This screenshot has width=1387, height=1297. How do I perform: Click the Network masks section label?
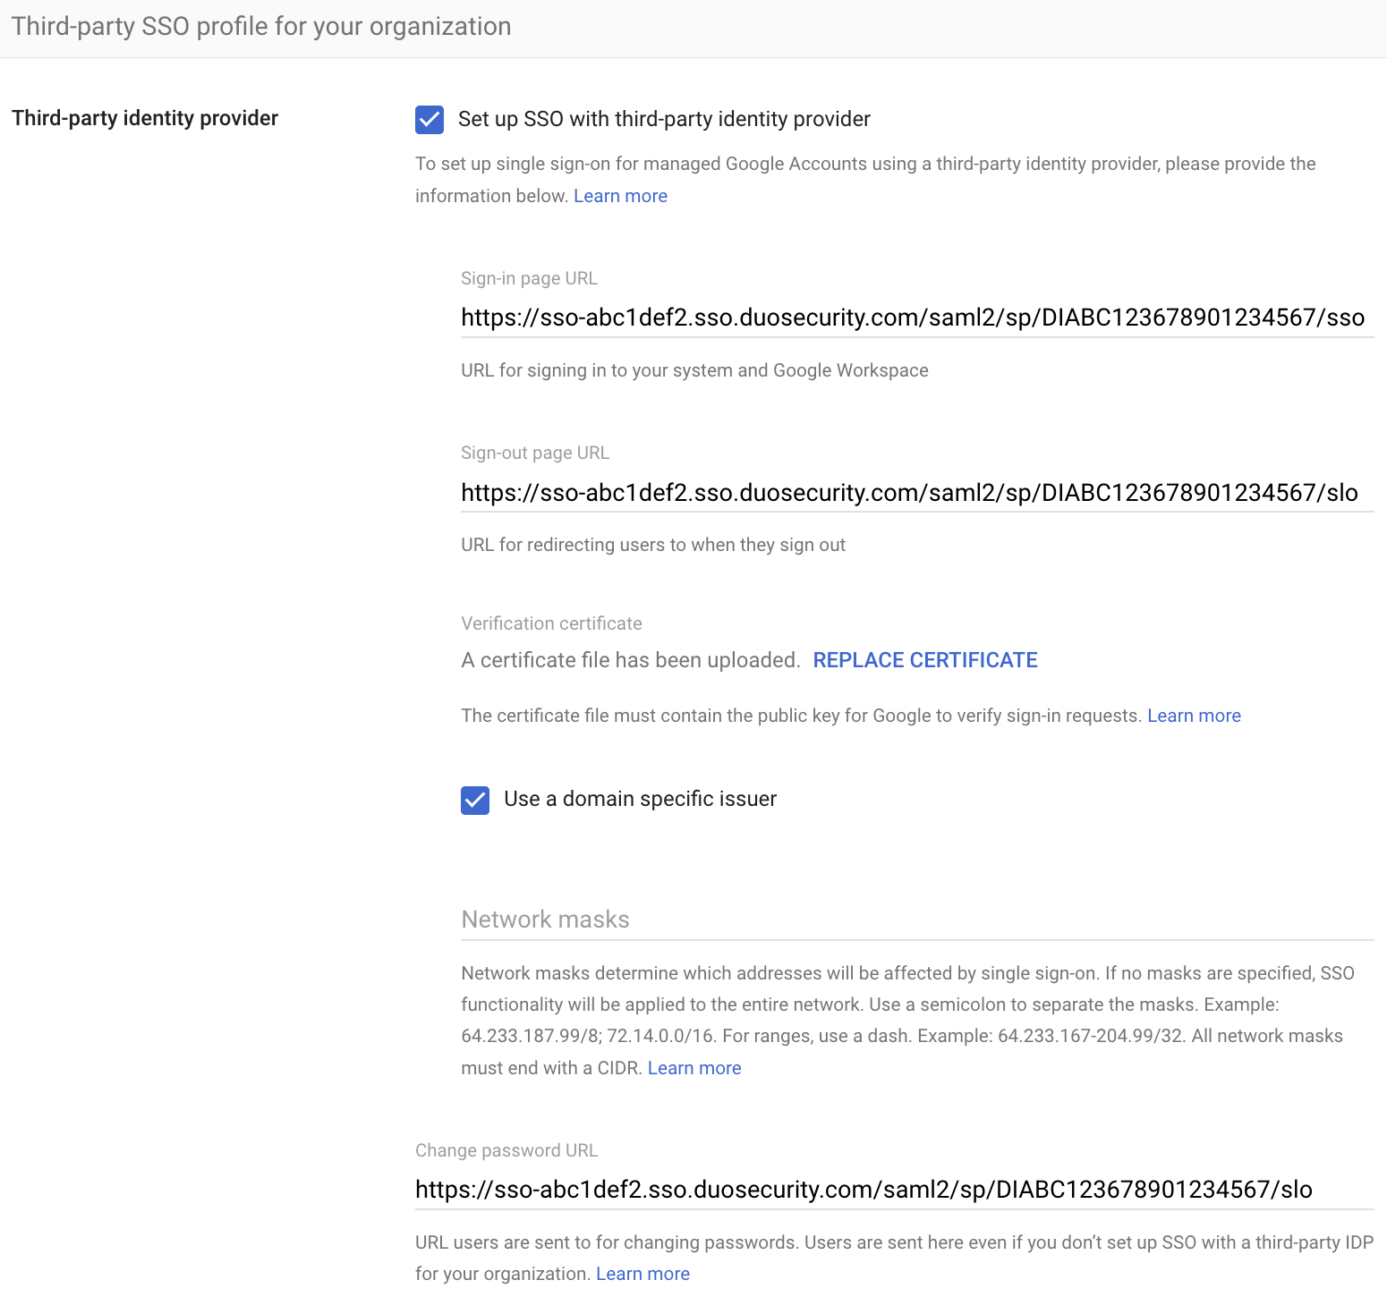click(x=544, y=920)
